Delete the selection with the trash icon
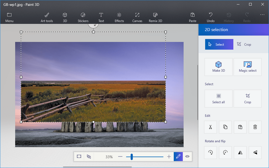The width and height of the screenshot is (269, 168). 255,127
